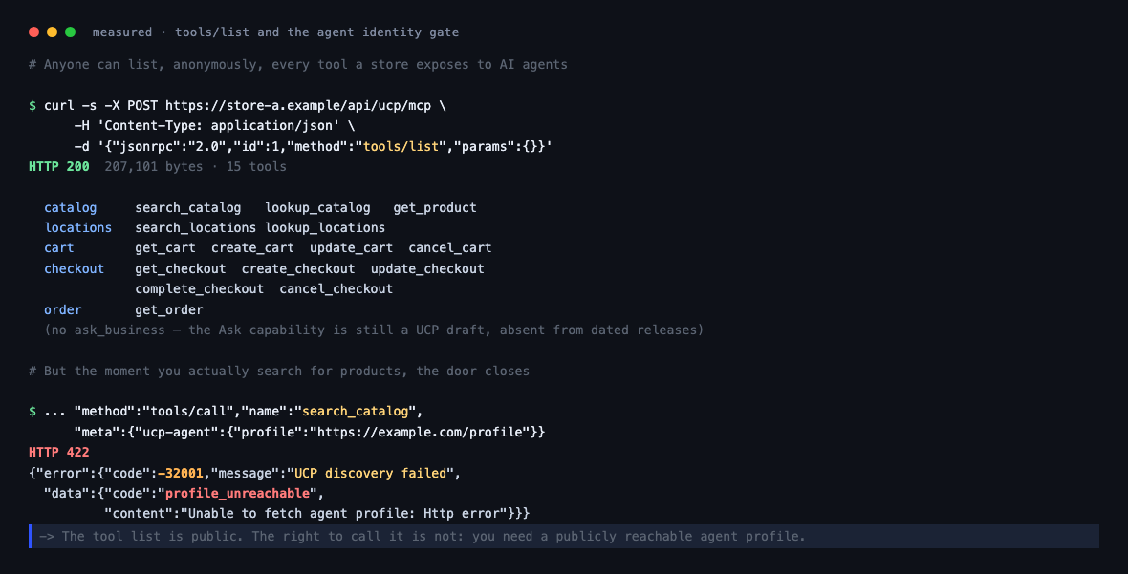Click the red close window dot
Screen dimensions: 1128x574
(33, 32)
